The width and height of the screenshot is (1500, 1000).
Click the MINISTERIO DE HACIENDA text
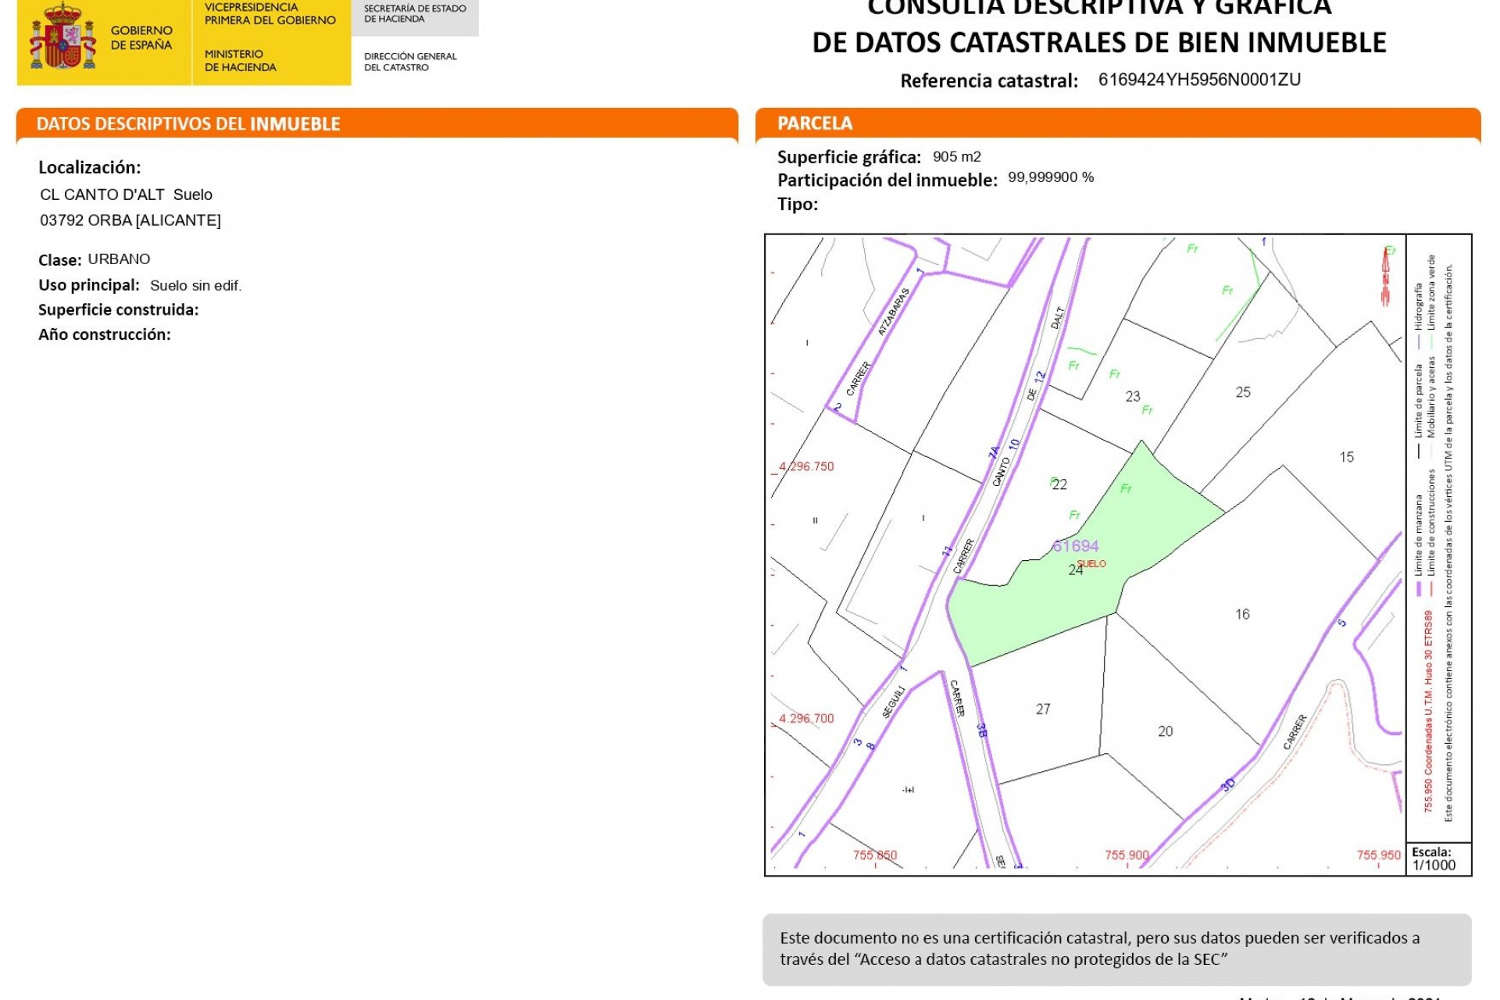coord(241,60)
